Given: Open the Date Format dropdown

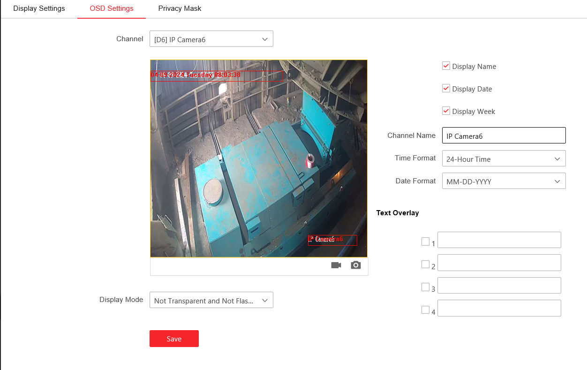Looking at the screenshot, I should click(504, 181).
